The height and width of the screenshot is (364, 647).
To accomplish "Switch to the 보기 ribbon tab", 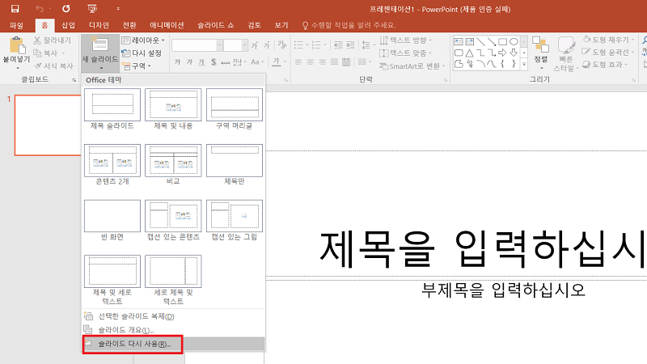I will [x=281, y=25].
